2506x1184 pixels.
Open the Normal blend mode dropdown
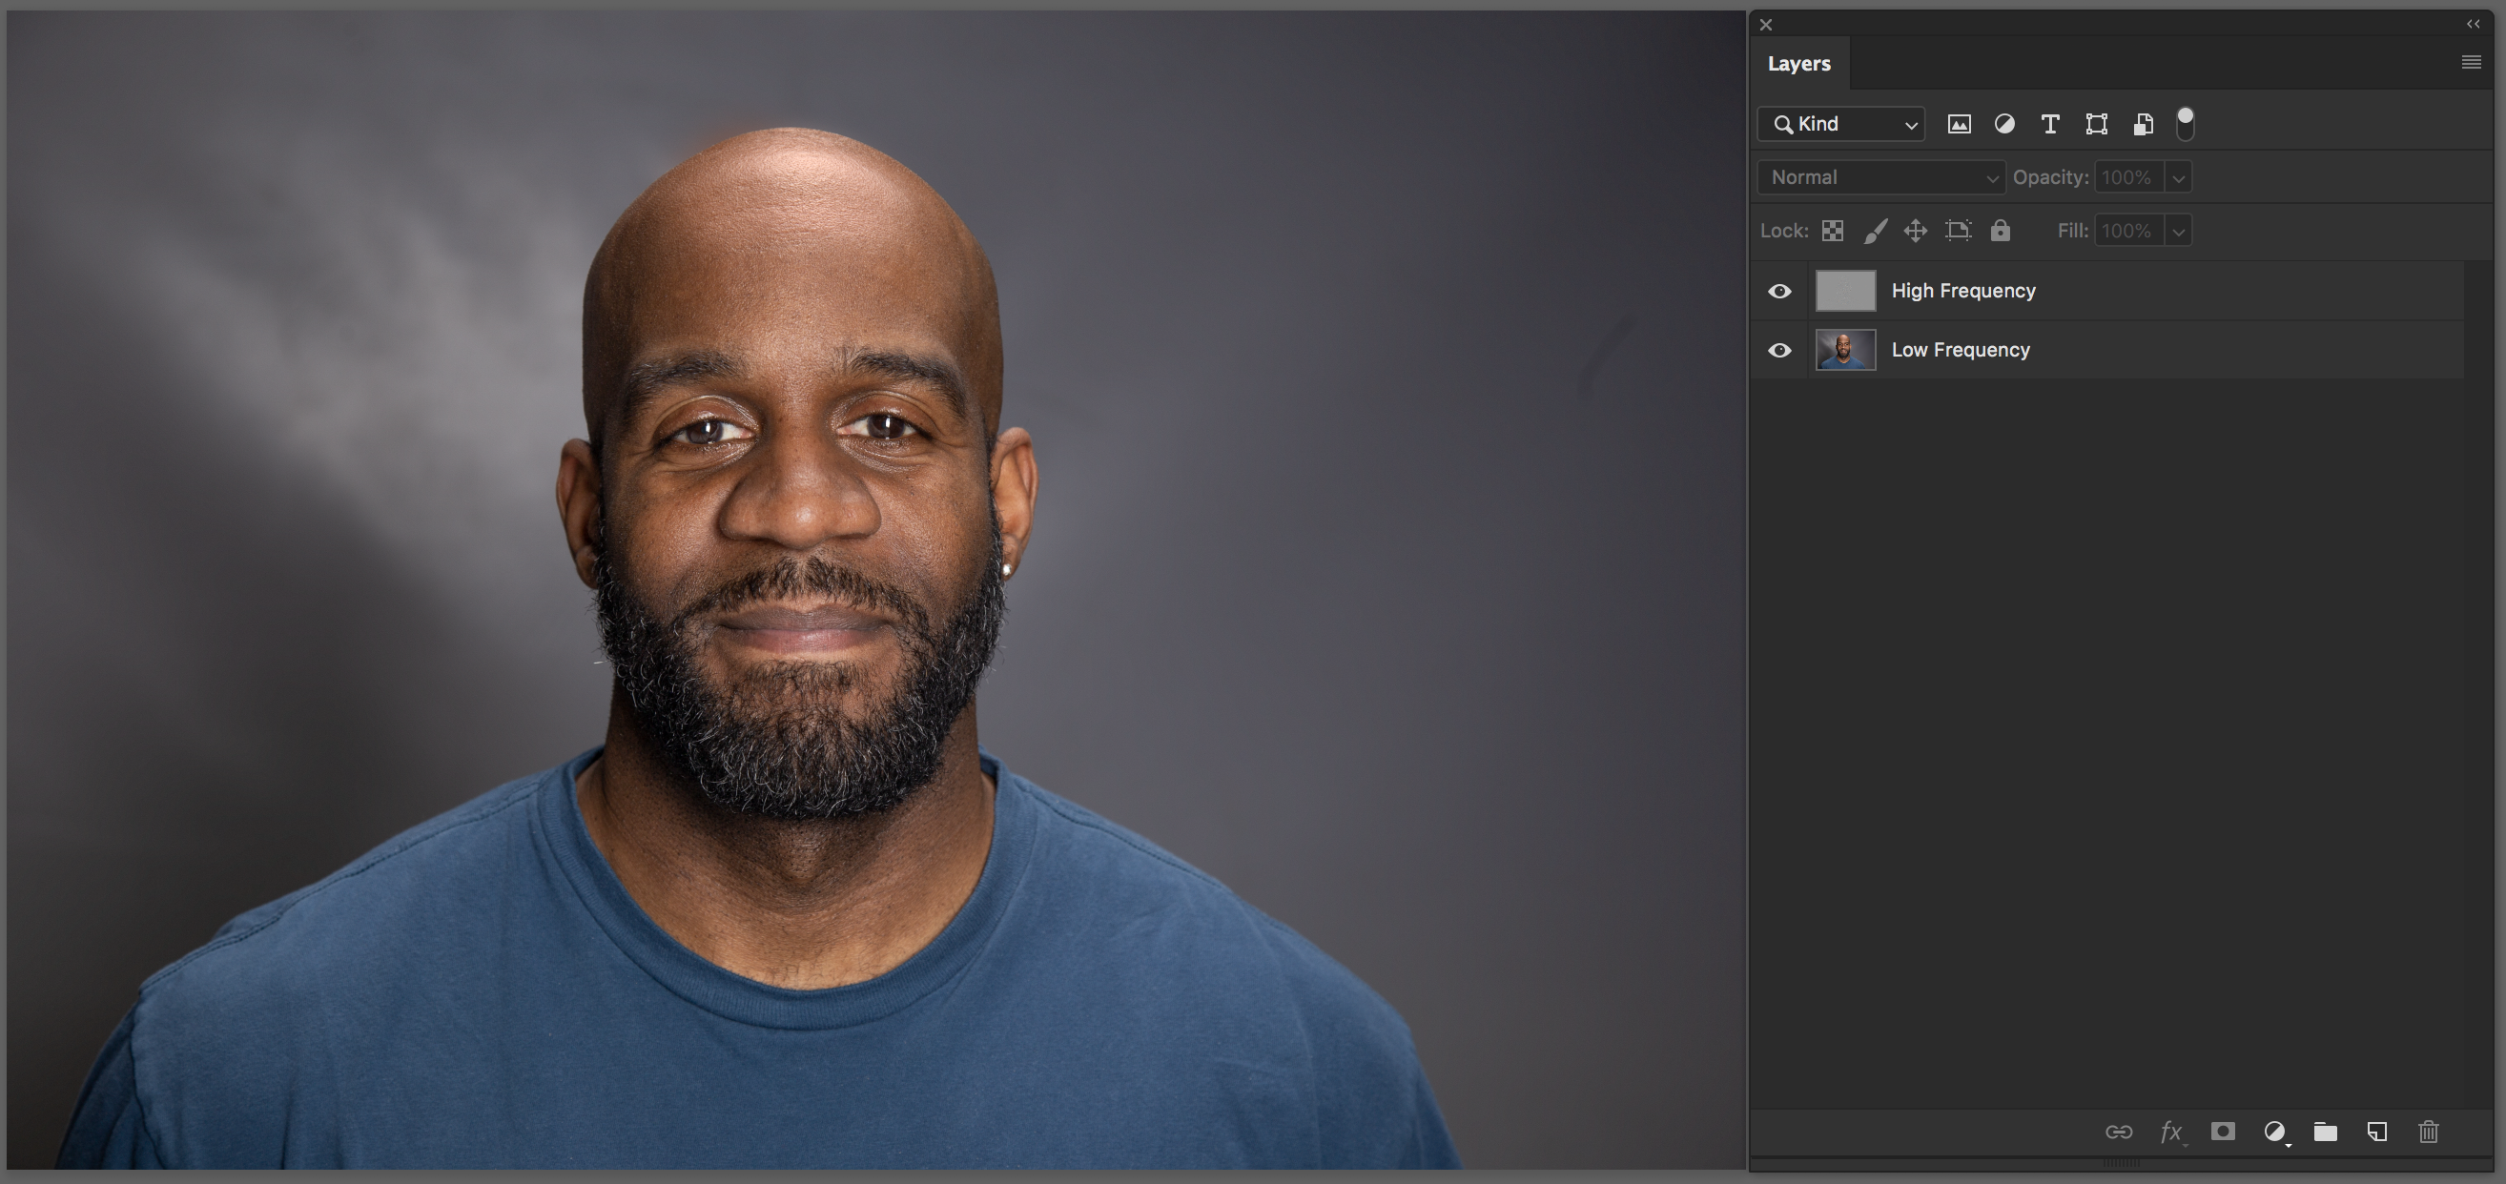[1880, 178]
